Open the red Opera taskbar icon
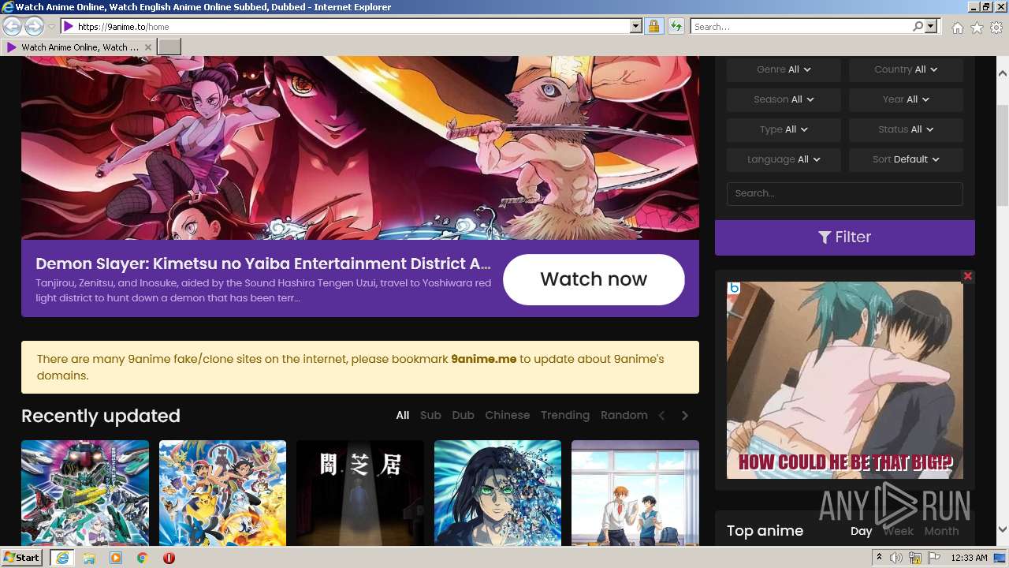Image resolution: width=1009 pixels, height=568 pixels. click(x=169, y=558)
